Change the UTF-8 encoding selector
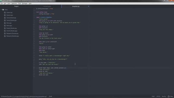The image size is (174, 98). click(x=158, y=96)
